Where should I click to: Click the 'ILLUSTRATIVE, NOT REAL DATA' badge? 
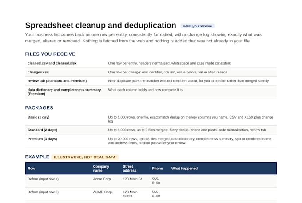click(85, 157)
